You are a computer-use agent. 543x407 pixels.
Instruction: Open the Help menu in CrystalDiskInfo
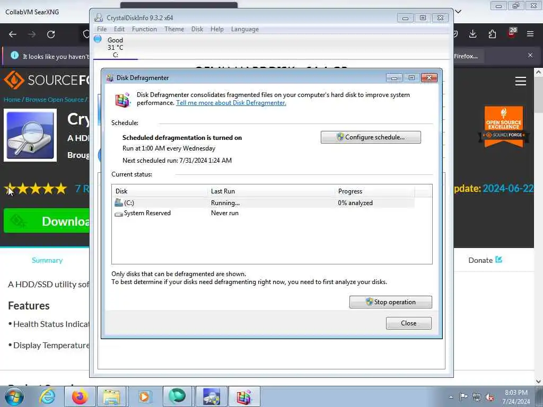point(217,29)
